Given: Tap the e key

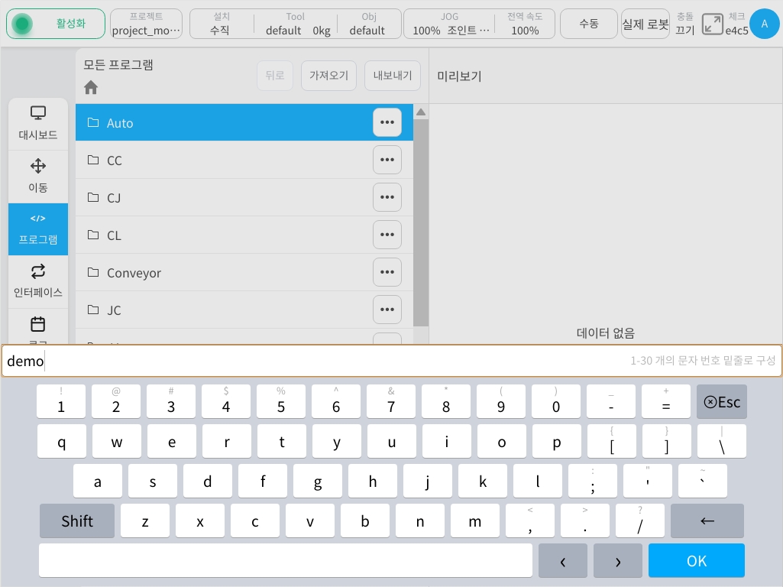Looking at the screenshot, I should point(172,442).
